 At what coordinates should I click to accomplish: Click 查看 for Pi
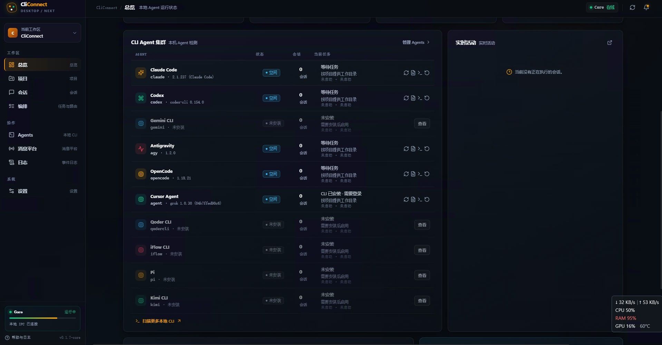422,275
